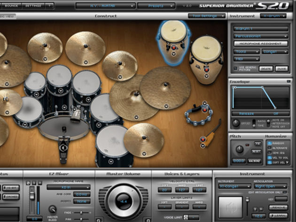Open drop arrow menu under highlighted conga
Image resolution: width=296 pixels, height=222 pixels.
tap(174, 54)
